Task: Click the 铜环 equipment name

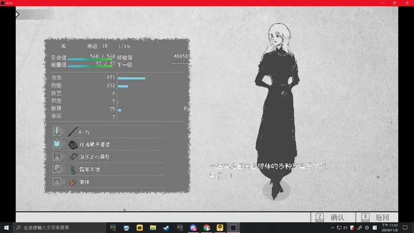Action: [x=84, y=182]
